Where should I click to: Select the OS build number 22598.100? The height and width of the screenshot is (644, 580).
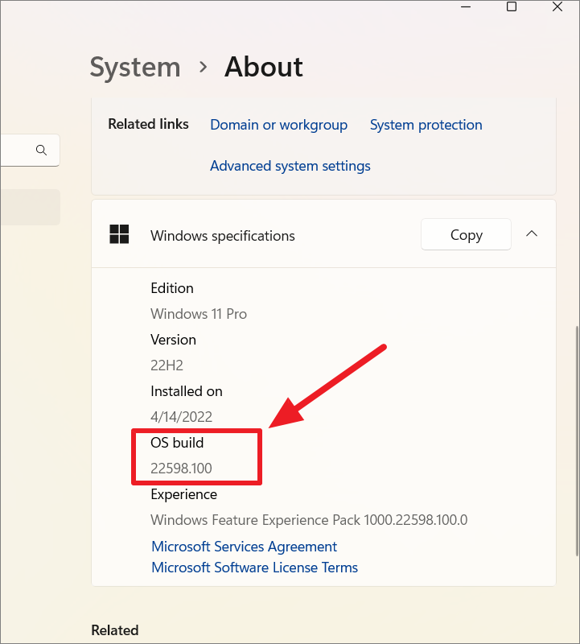[181, 468]
